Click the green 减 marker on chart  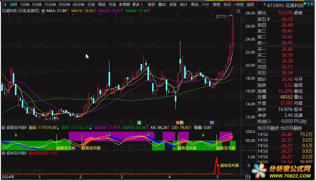click(139, 122)
